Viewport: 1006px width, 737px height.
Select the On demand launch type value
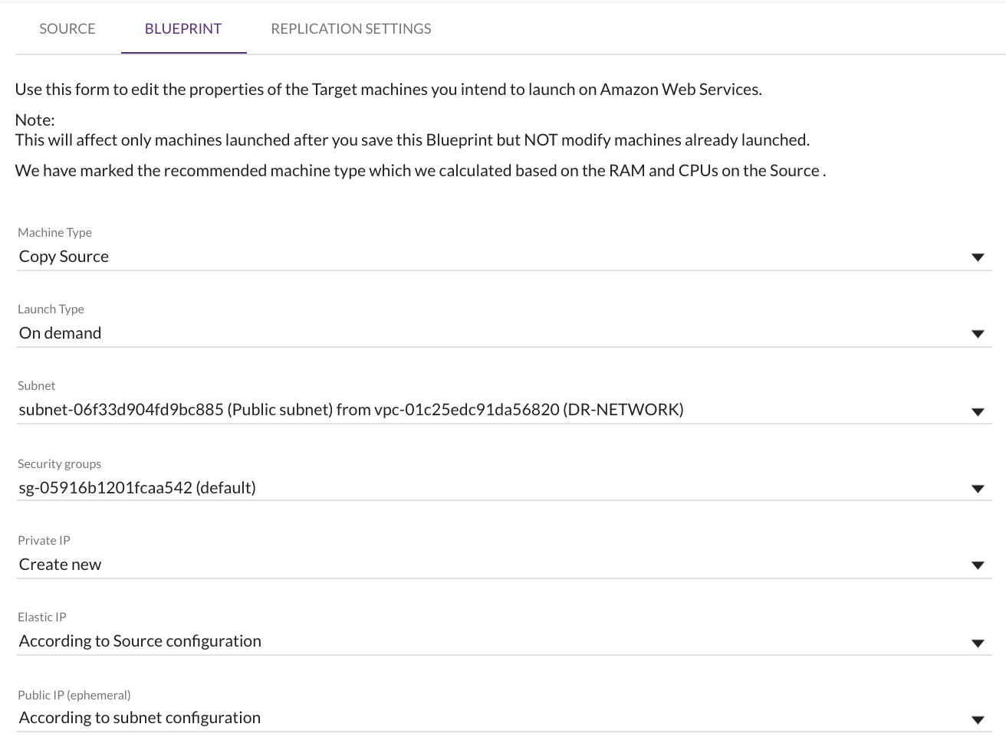pyautogui.click(x=60, y=332)
